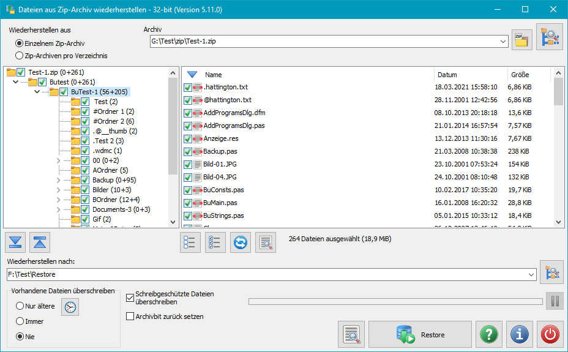Click the clock icon beside Nur ältere
Viewport: 568px width, 352px height.
(71, 307)
